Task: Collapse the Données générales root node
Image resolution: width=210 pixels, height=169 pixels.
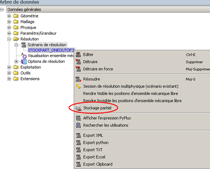Action: click(2, 10)
